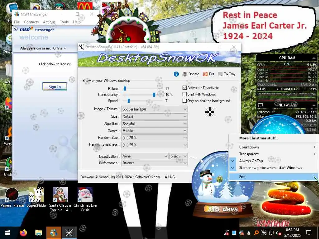Enable Only on desktop background checkbox
The height and width of the screenshot is (239, 319).
pos(184,101)
